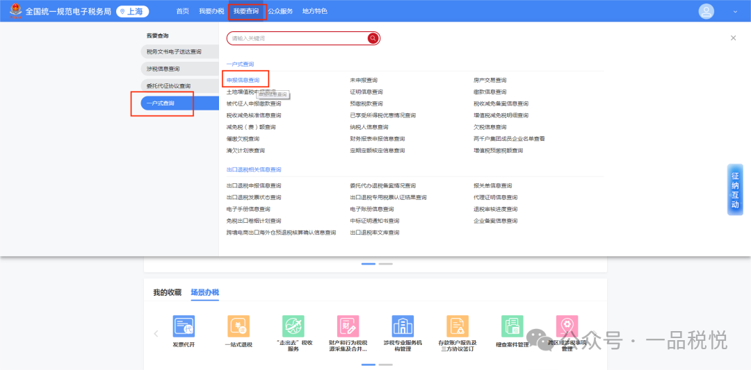
Task: Open the 一站式退税 icon
Action: pos(239,326)
